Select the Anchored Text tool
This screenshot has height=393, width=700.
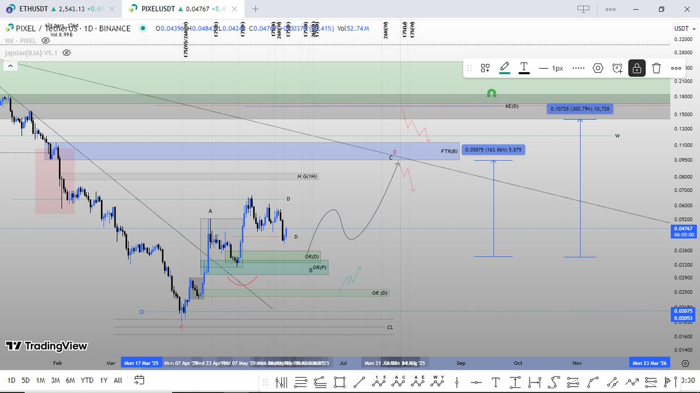click(x=515, y=382)
